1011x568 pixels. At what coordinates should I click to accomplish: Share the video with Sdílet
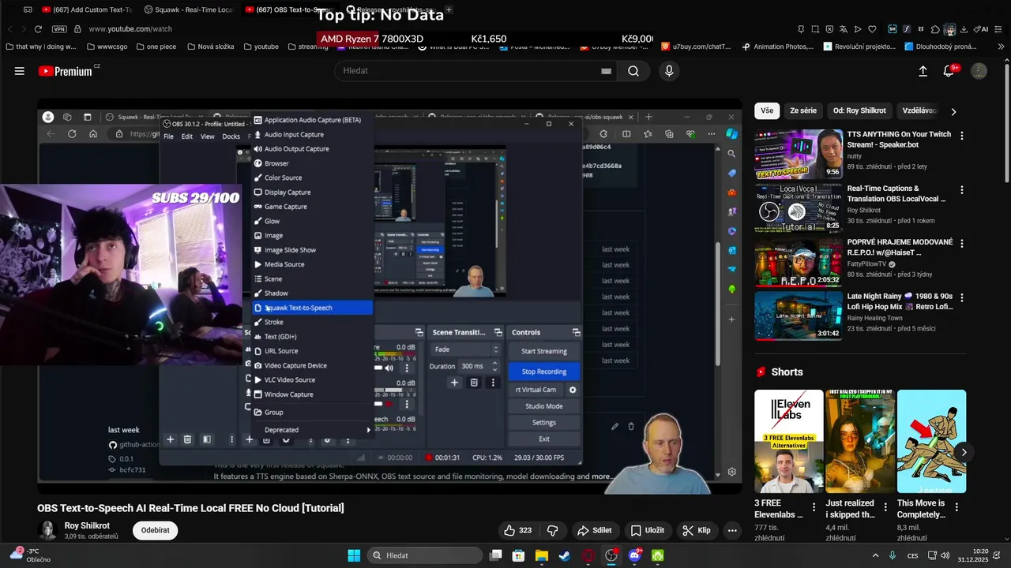pyautogui.click(x=594, y=531)
